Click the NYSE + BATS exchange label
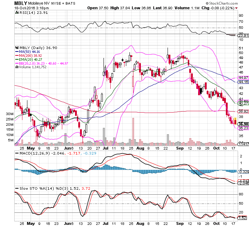 (63, 3)
